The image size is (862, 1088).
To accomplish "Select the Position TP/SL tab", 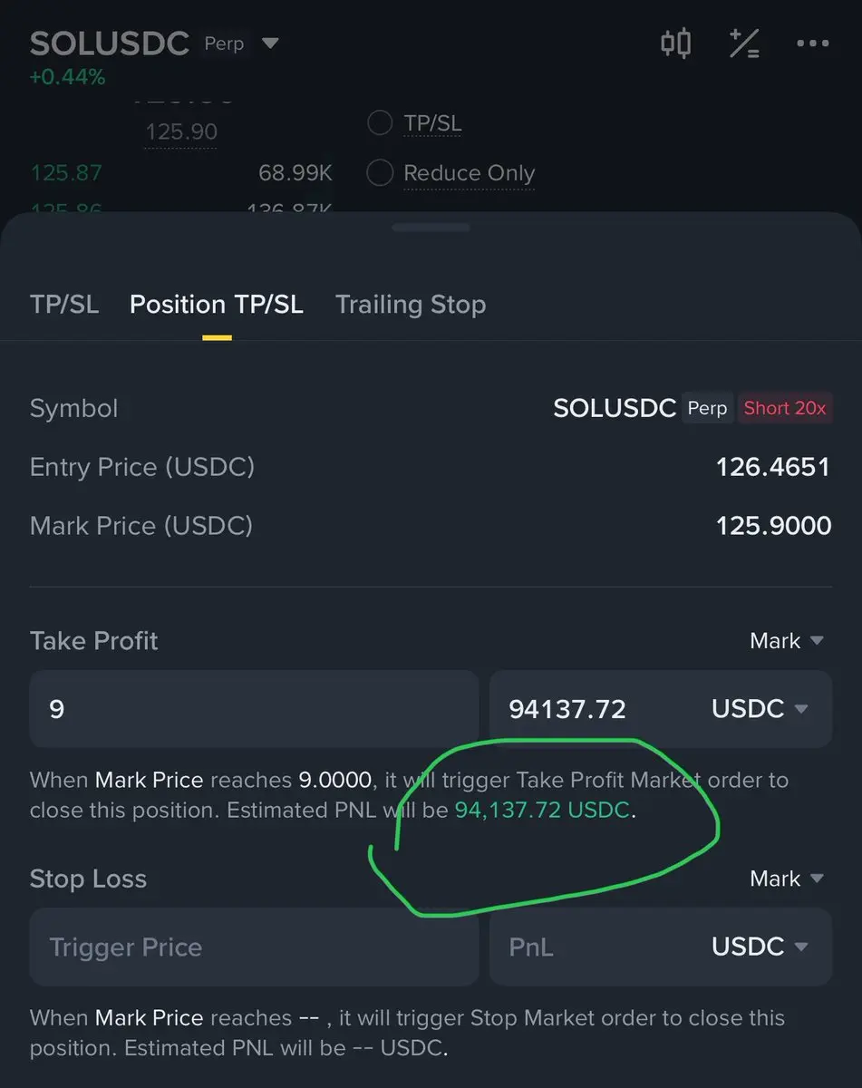I will (216, 305).
